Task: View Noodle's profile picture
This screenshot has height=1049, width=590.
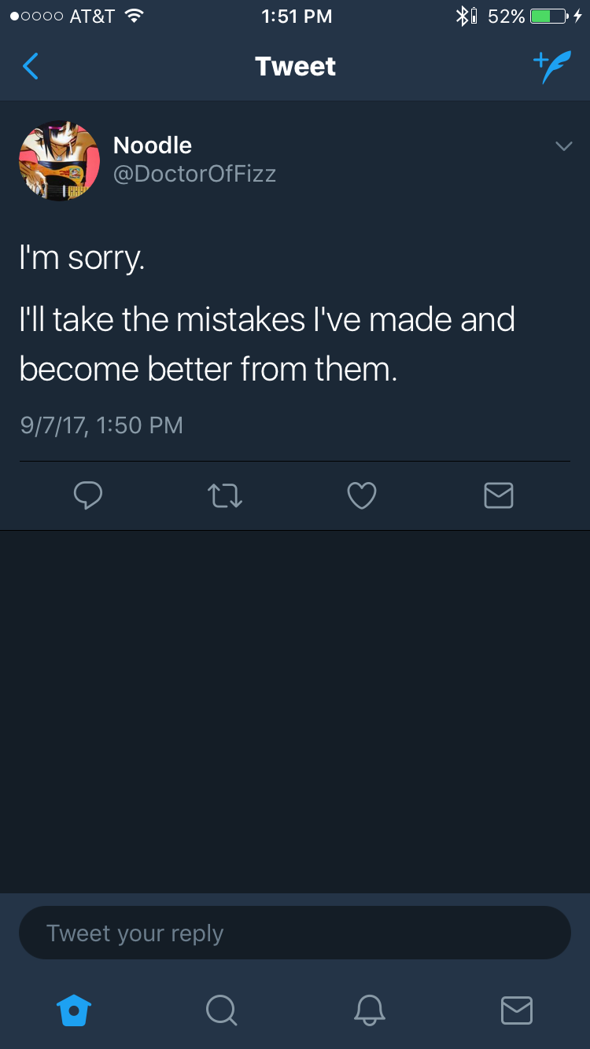Action: point(59,161)
